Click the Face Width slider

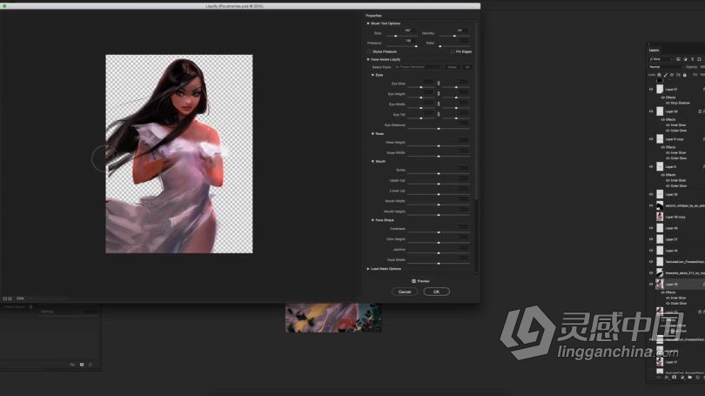click(x=439, y=264)
